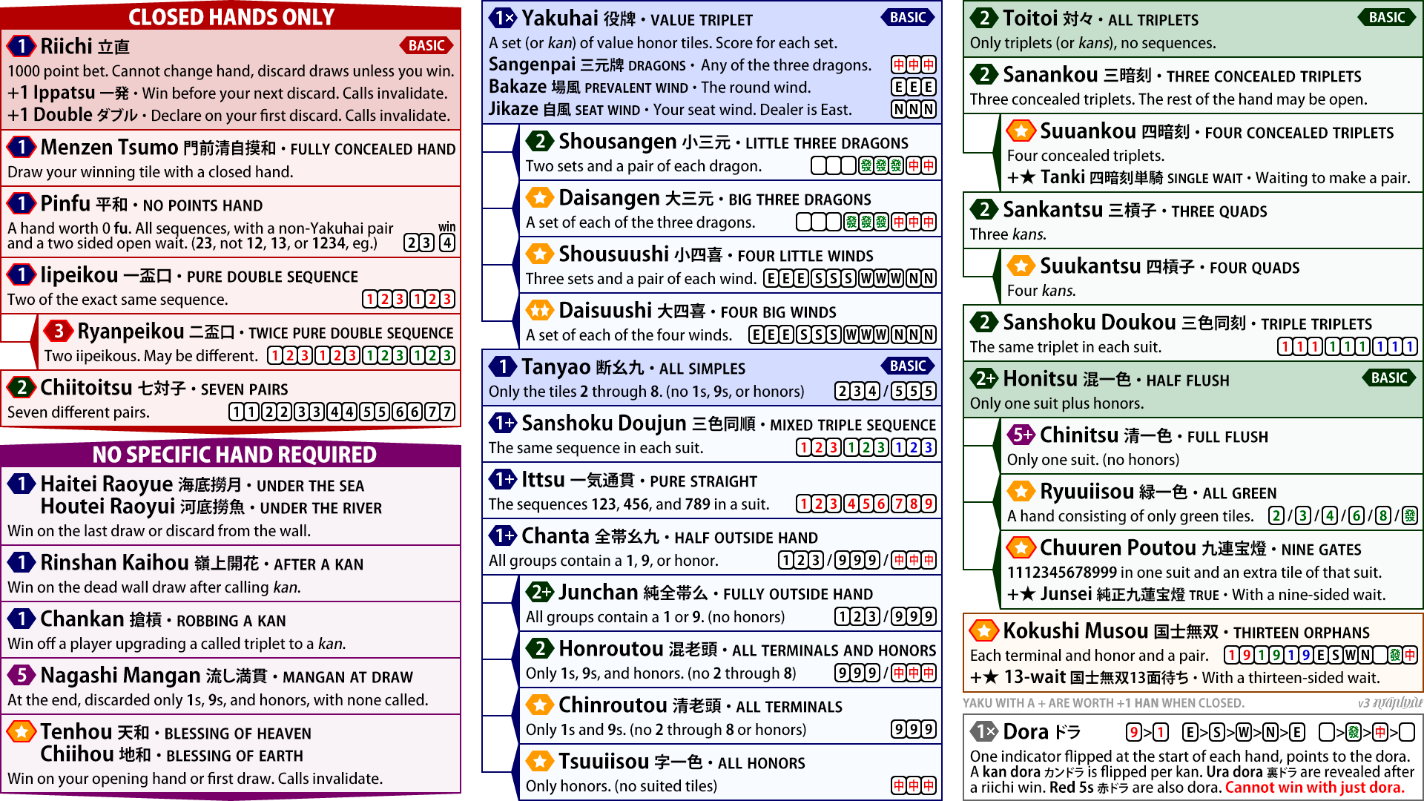
Task: Click the Toitoi green 2-han icon
Action: point(984,18)
